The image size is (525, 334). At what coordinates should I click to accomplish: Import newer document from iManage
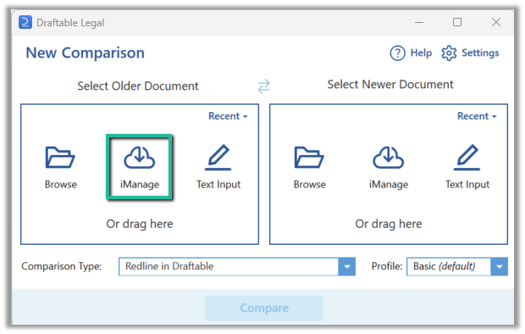click(389, 167)
